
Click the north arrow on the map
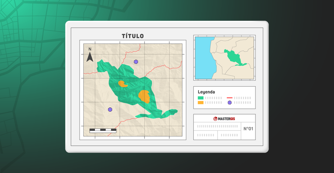pos(90,56)
